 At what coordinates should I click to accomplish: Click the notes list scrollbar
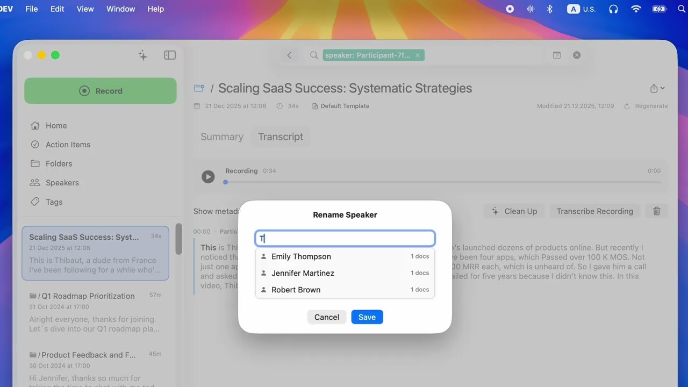(178, 239)
